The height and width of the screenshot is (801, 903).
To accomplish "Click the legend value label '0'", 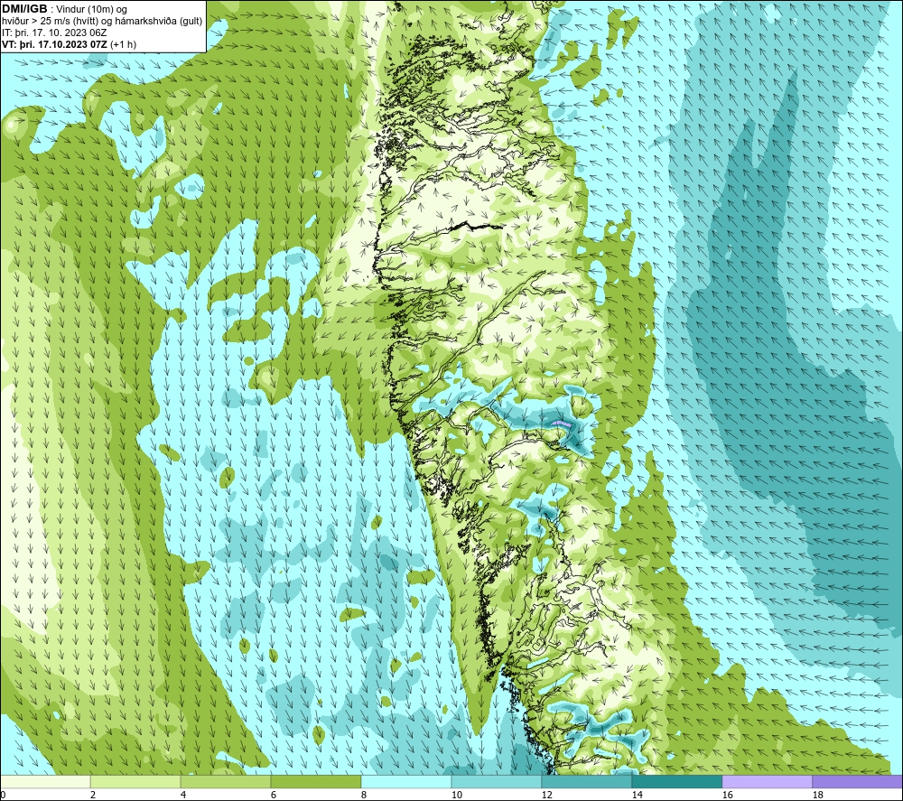I will coord(4,795).
